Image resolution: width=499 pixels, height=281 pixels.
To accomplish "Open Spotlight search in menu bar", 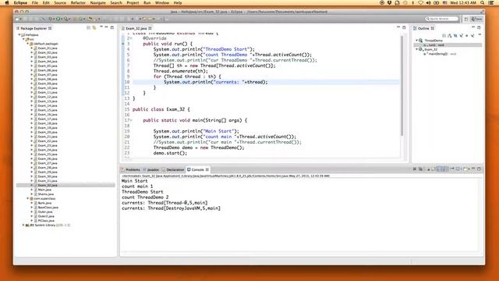I will click(483, 2).
